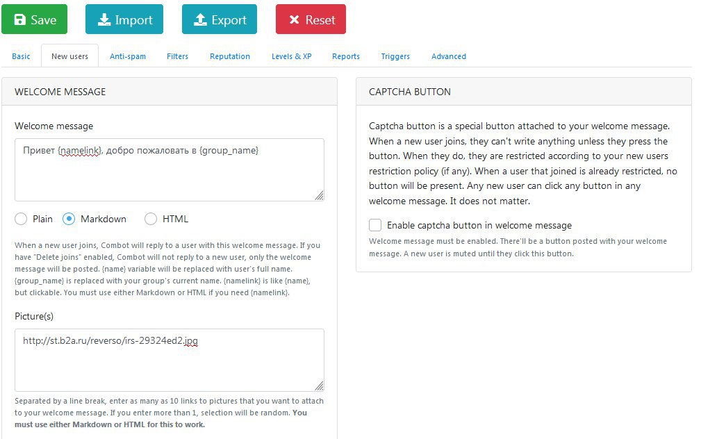Click the WELCOME MESSAGE panel header
Image resolution: width=701 pixels, height=439 pixels.
170,92
